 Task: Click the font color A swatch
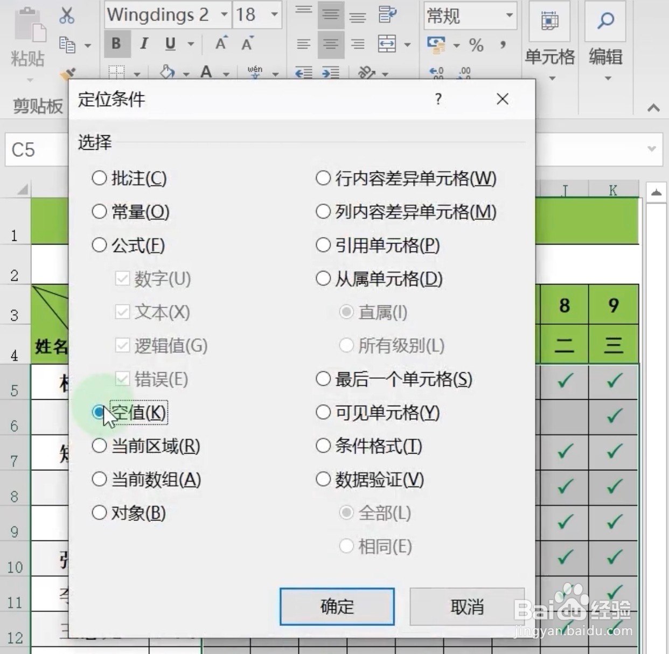(x=206, y=72)
